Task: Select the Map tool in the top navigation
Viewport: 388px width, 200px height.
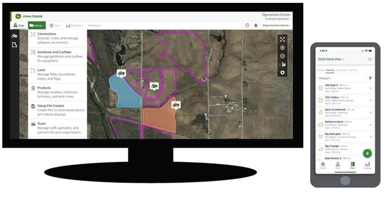Action: pos(19,25)
